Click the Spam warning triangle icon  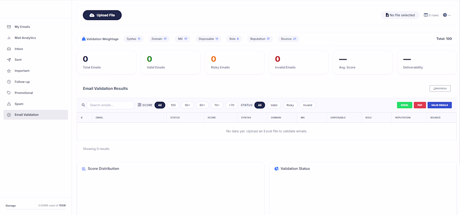(9, 104)
